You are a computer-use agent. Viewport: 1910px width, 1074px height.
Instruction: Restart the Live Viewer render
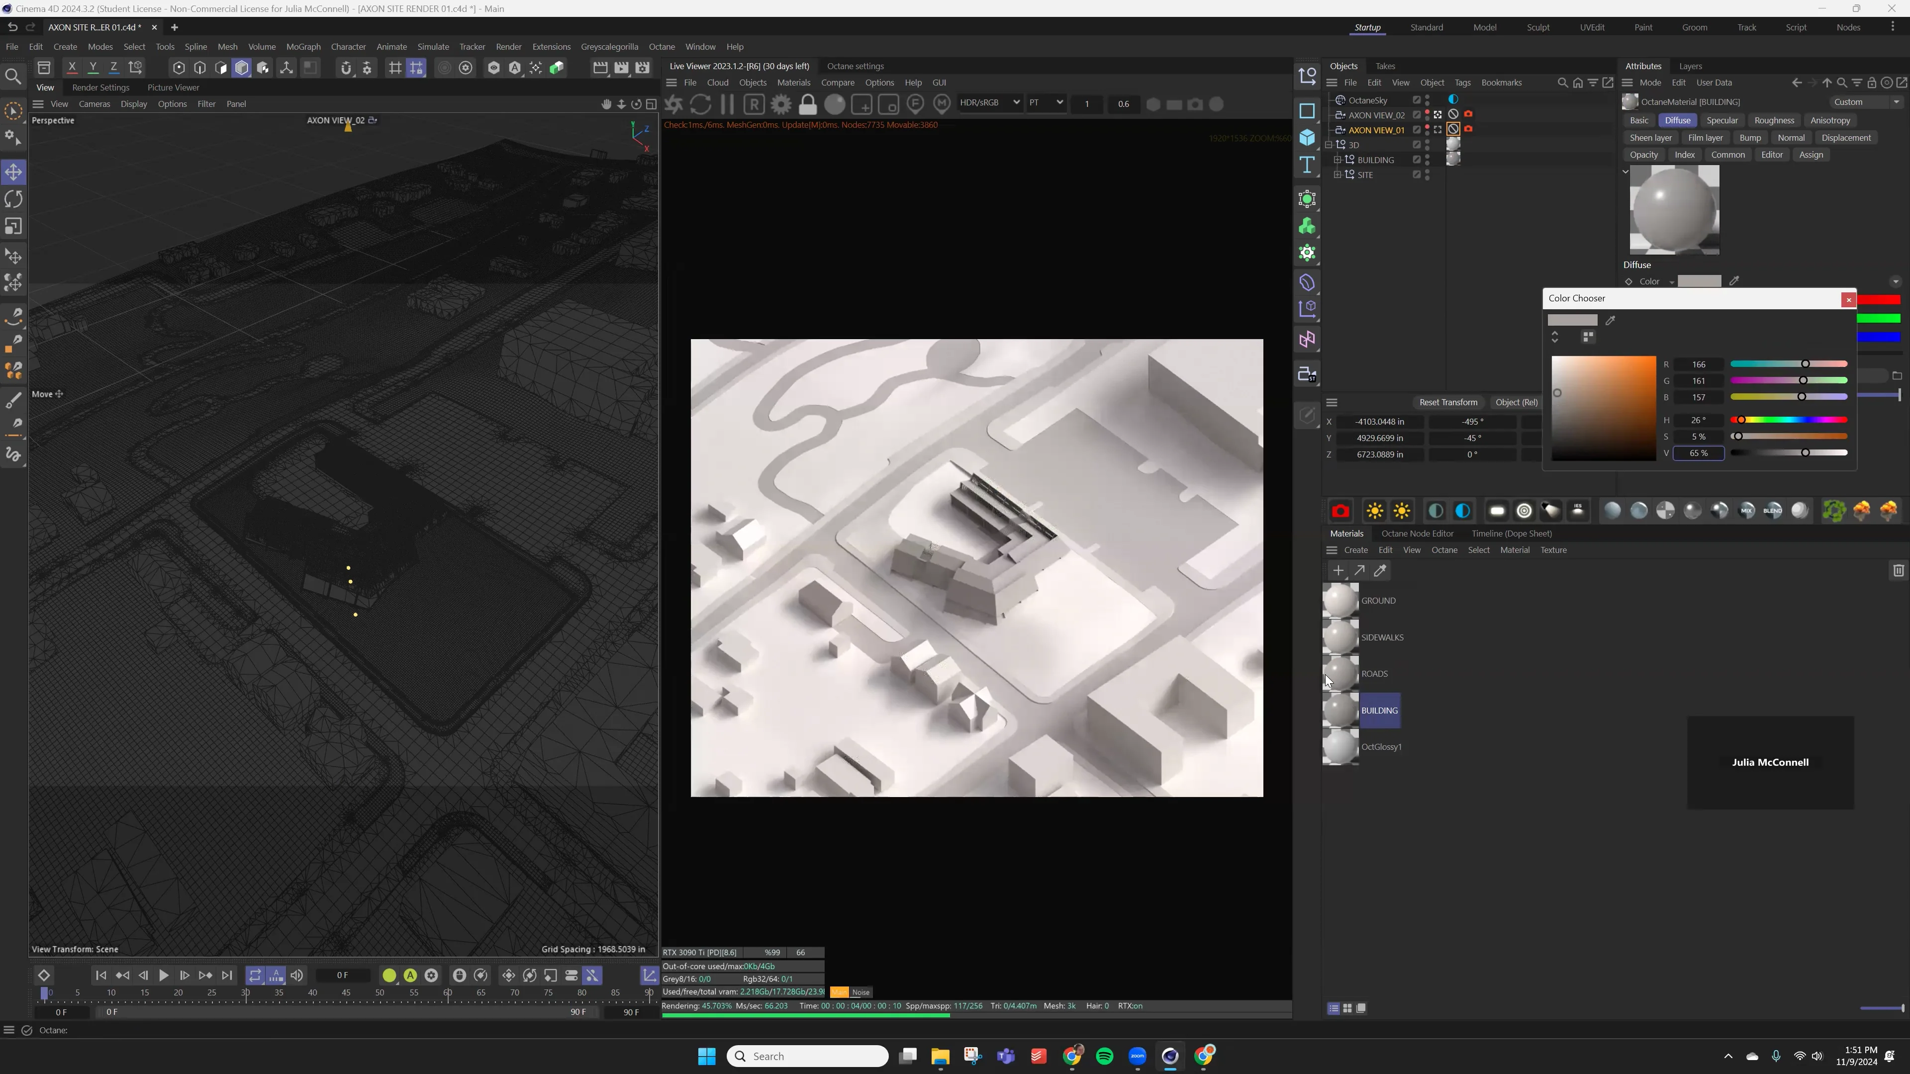[x=701, y=104]
